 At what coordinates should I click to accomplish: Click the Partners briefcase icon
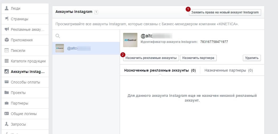click(7, 103)
